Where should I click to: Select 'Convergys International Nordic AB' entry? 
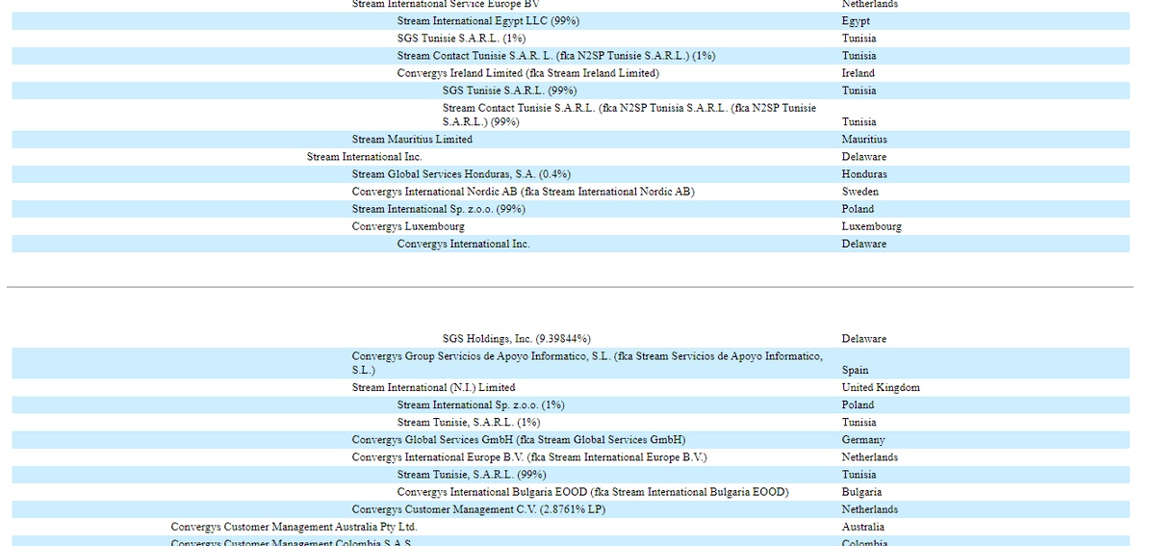523,192
